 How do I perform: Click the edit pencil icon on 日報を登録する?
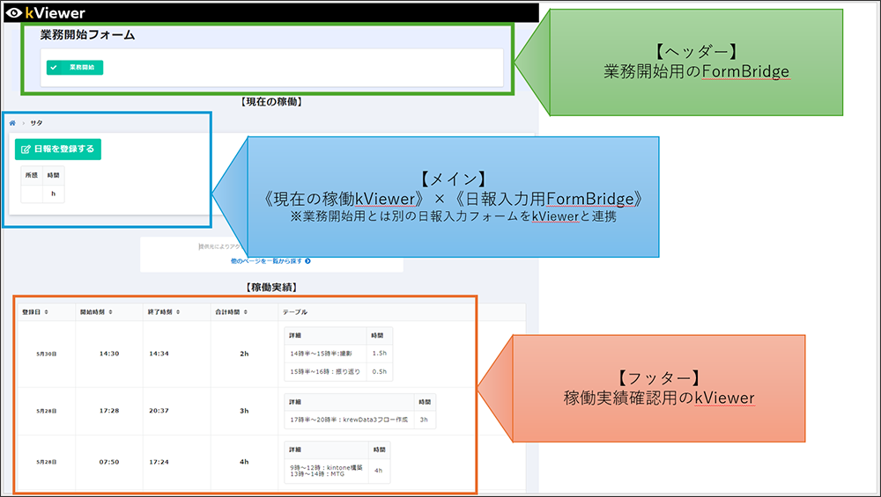[26, 150]
